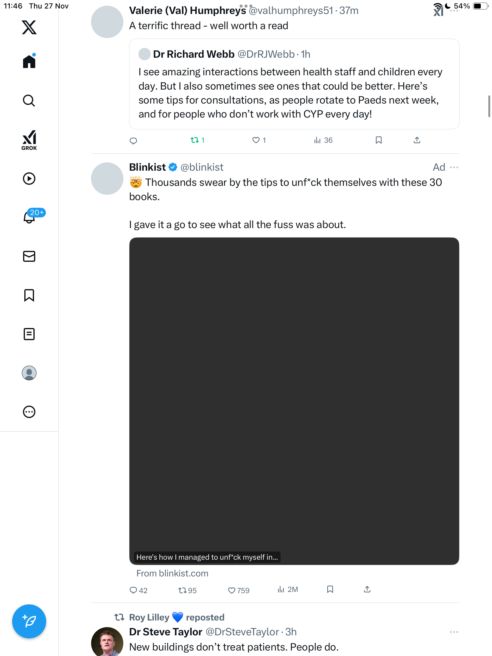Open your profile from the sidebar avatar
Screen dimensions: 492x656
coord(29,373)
